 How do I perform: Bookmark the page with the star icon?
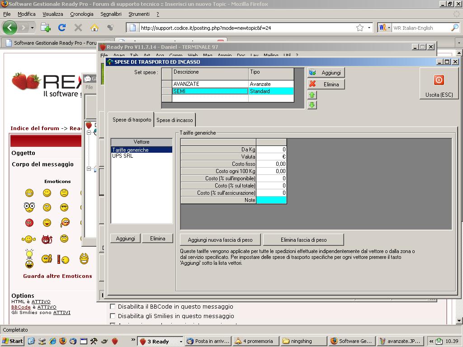pos(359,28)
